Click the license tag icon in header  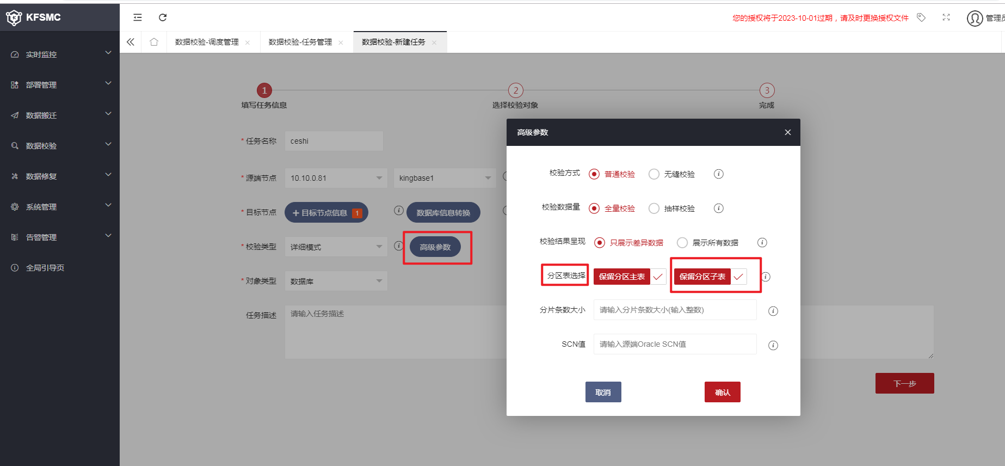[x=921, y=17]
